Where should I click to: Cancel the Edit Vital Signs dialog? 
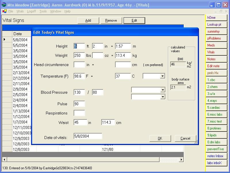tap(185, 138)
